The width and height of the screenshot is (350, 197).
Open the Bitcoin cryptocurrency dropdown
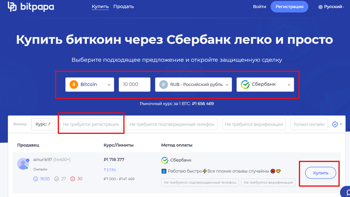tap(90, 85)
